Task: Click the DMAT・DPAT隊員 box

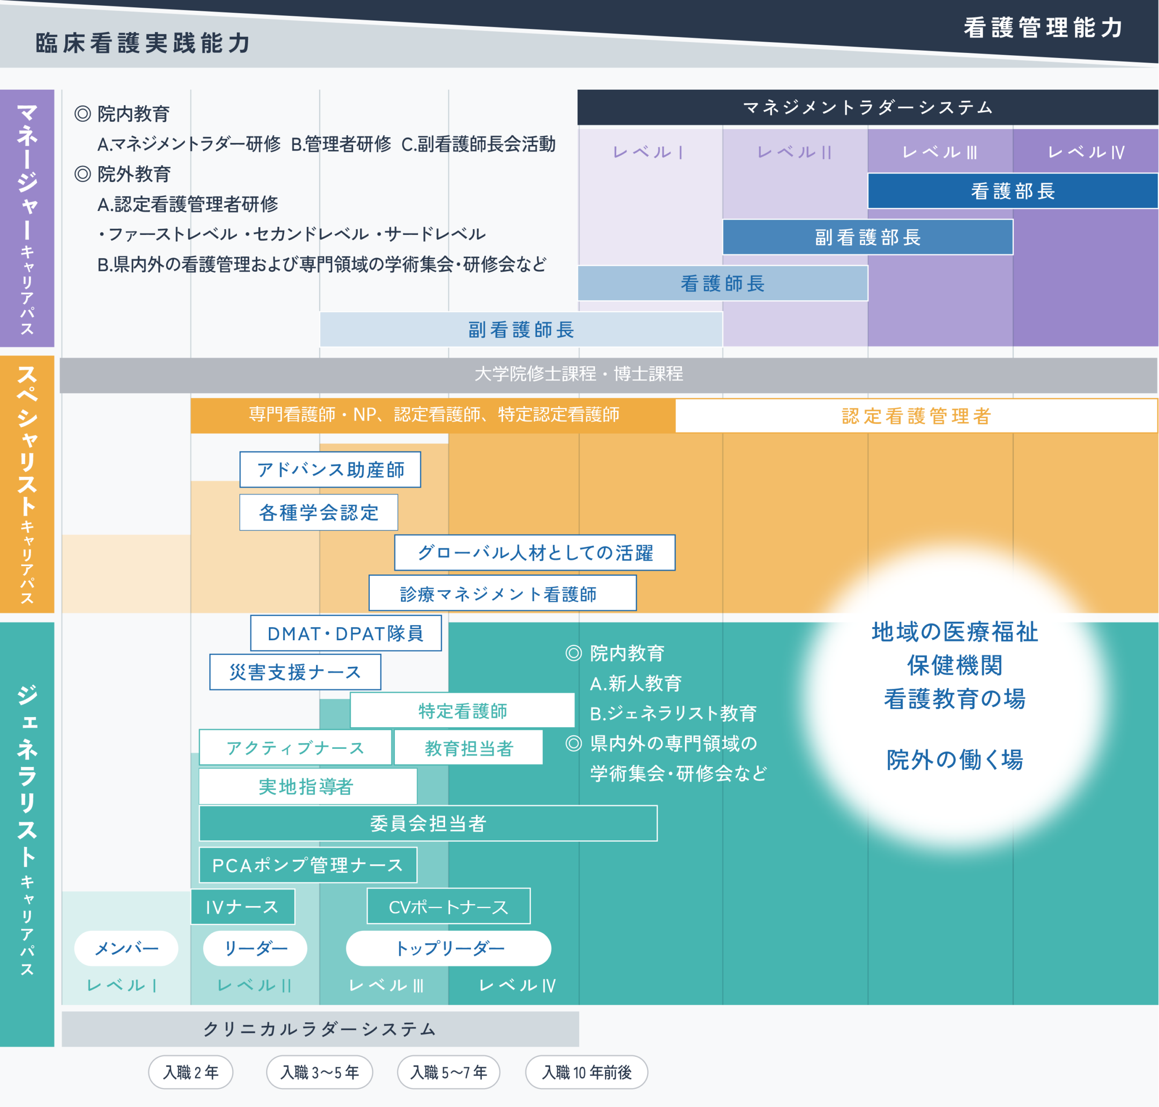Action: point(345,633)
